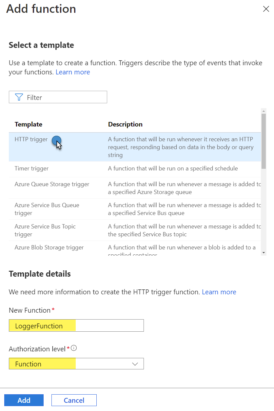
Task: Click the template list scroll down arrow
Action: click(x=264, y=253)
